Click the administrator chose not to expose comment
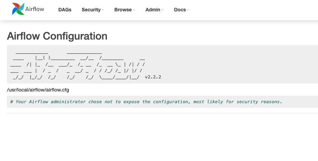This screenshot has width=318, height=161. coord(146,101)
